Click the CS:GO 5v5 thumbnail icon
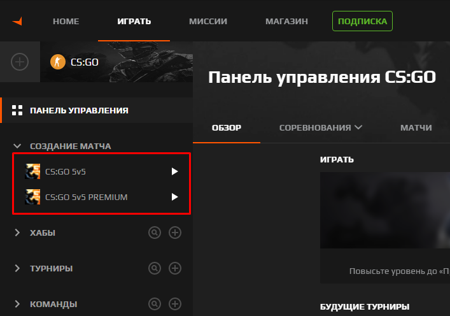Image resolution: width=450 pixels, height=316 pixels. click(32, 171)
